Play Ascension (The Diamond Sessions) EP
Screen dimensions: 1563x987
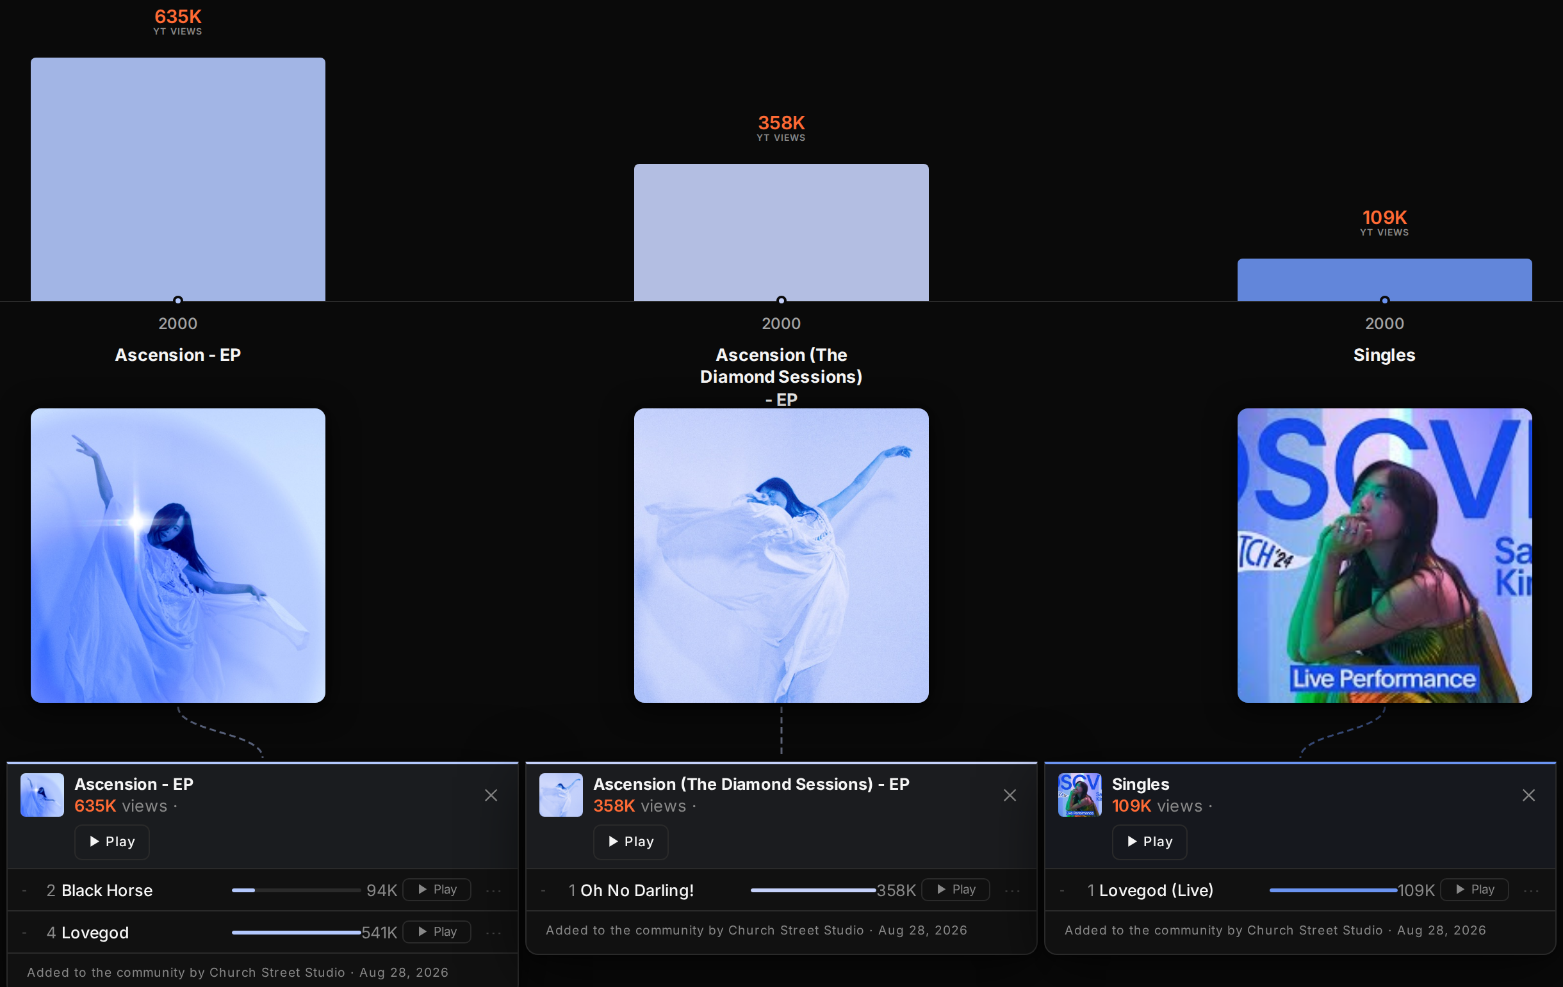(x=631, y=842)
